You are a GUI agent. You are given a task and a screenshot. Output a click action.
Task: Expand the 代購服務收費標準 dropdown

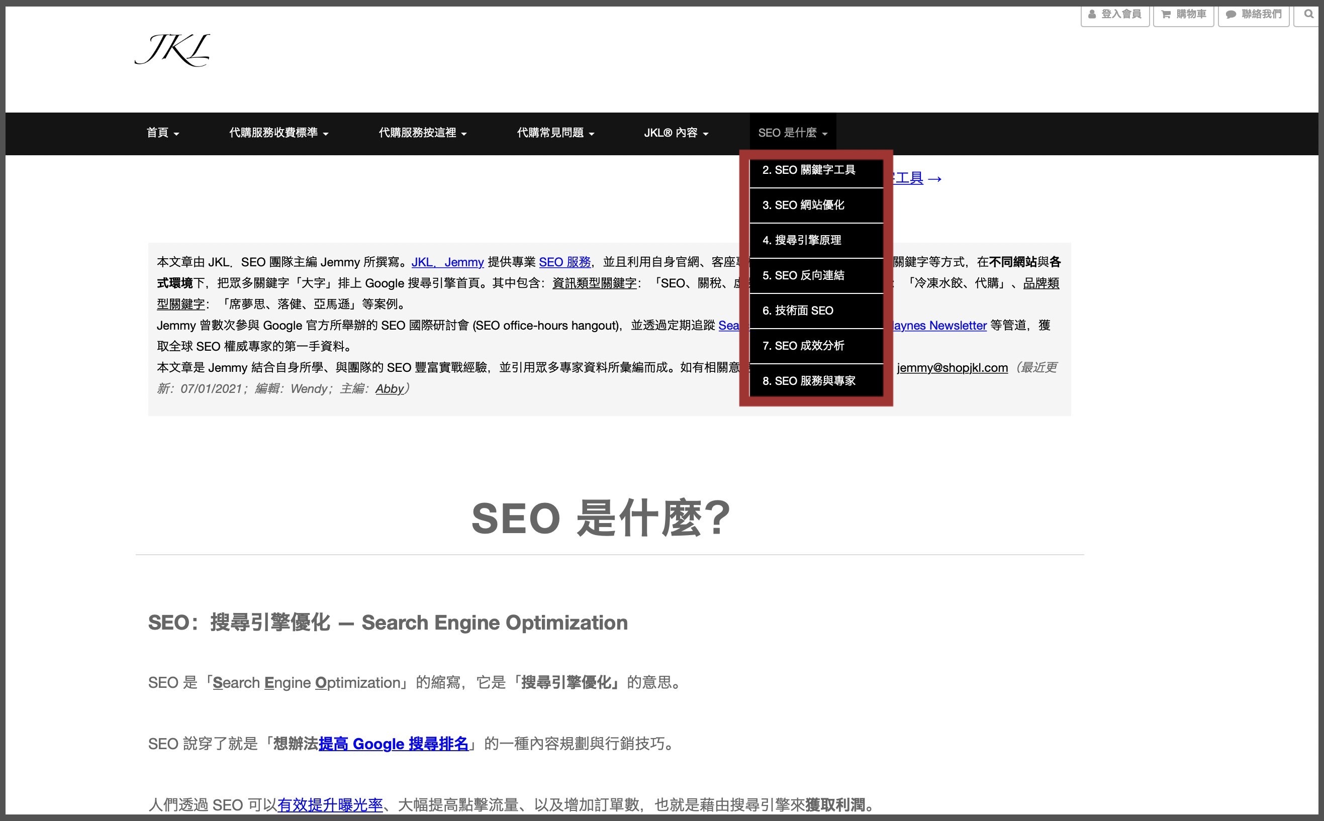point(278,133)
